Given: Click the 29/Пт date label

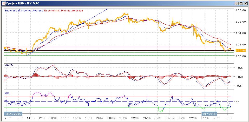Looking at the screenshot, I should pyautogui.click(x=194, y=118).
